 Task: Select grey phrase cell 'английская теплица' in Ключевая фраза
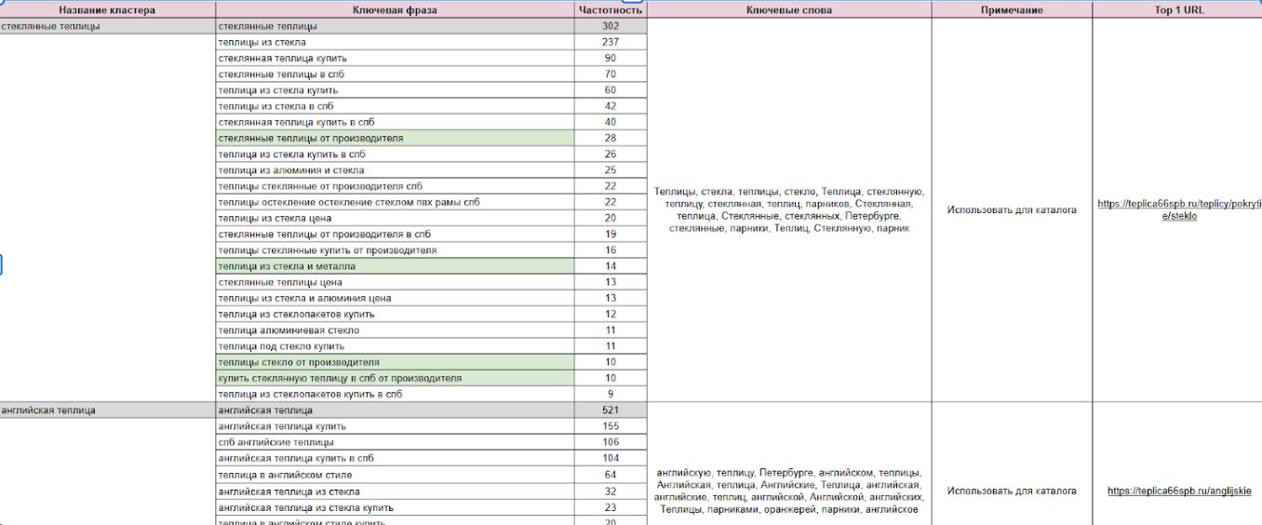395,411
